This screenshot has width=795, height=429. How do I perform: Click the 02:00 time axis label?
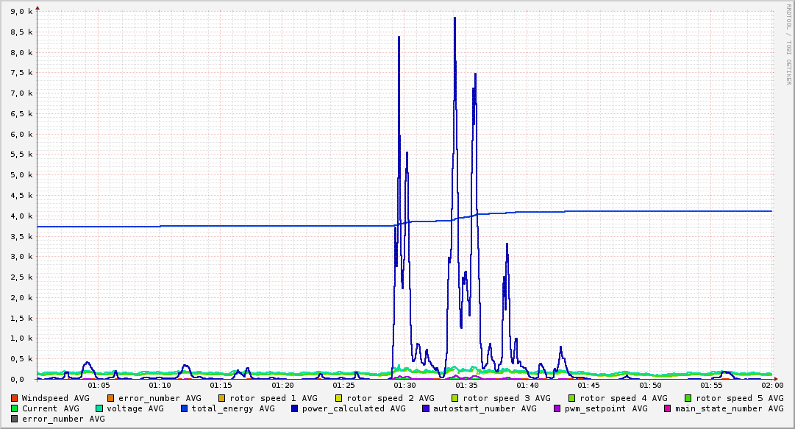coord(772,386)
